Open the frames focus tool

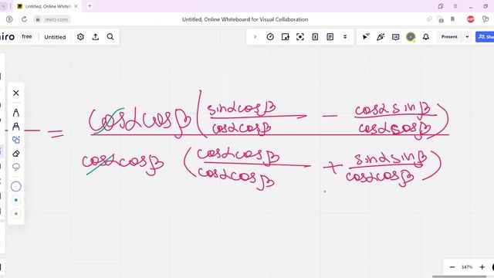(x=300, y=37)
